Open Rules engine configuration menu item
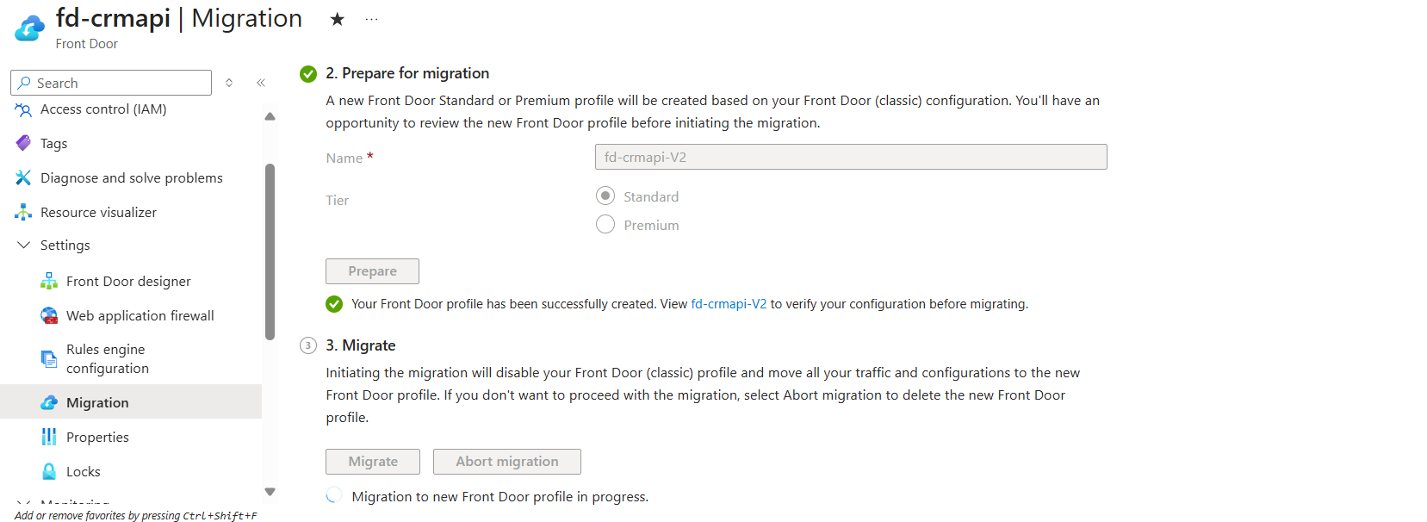 107,358
